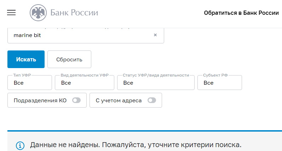Screen dimensions: 282x151
Task: Expand the Вид деятельности УФР dropdown
Action: pos(84,83)
